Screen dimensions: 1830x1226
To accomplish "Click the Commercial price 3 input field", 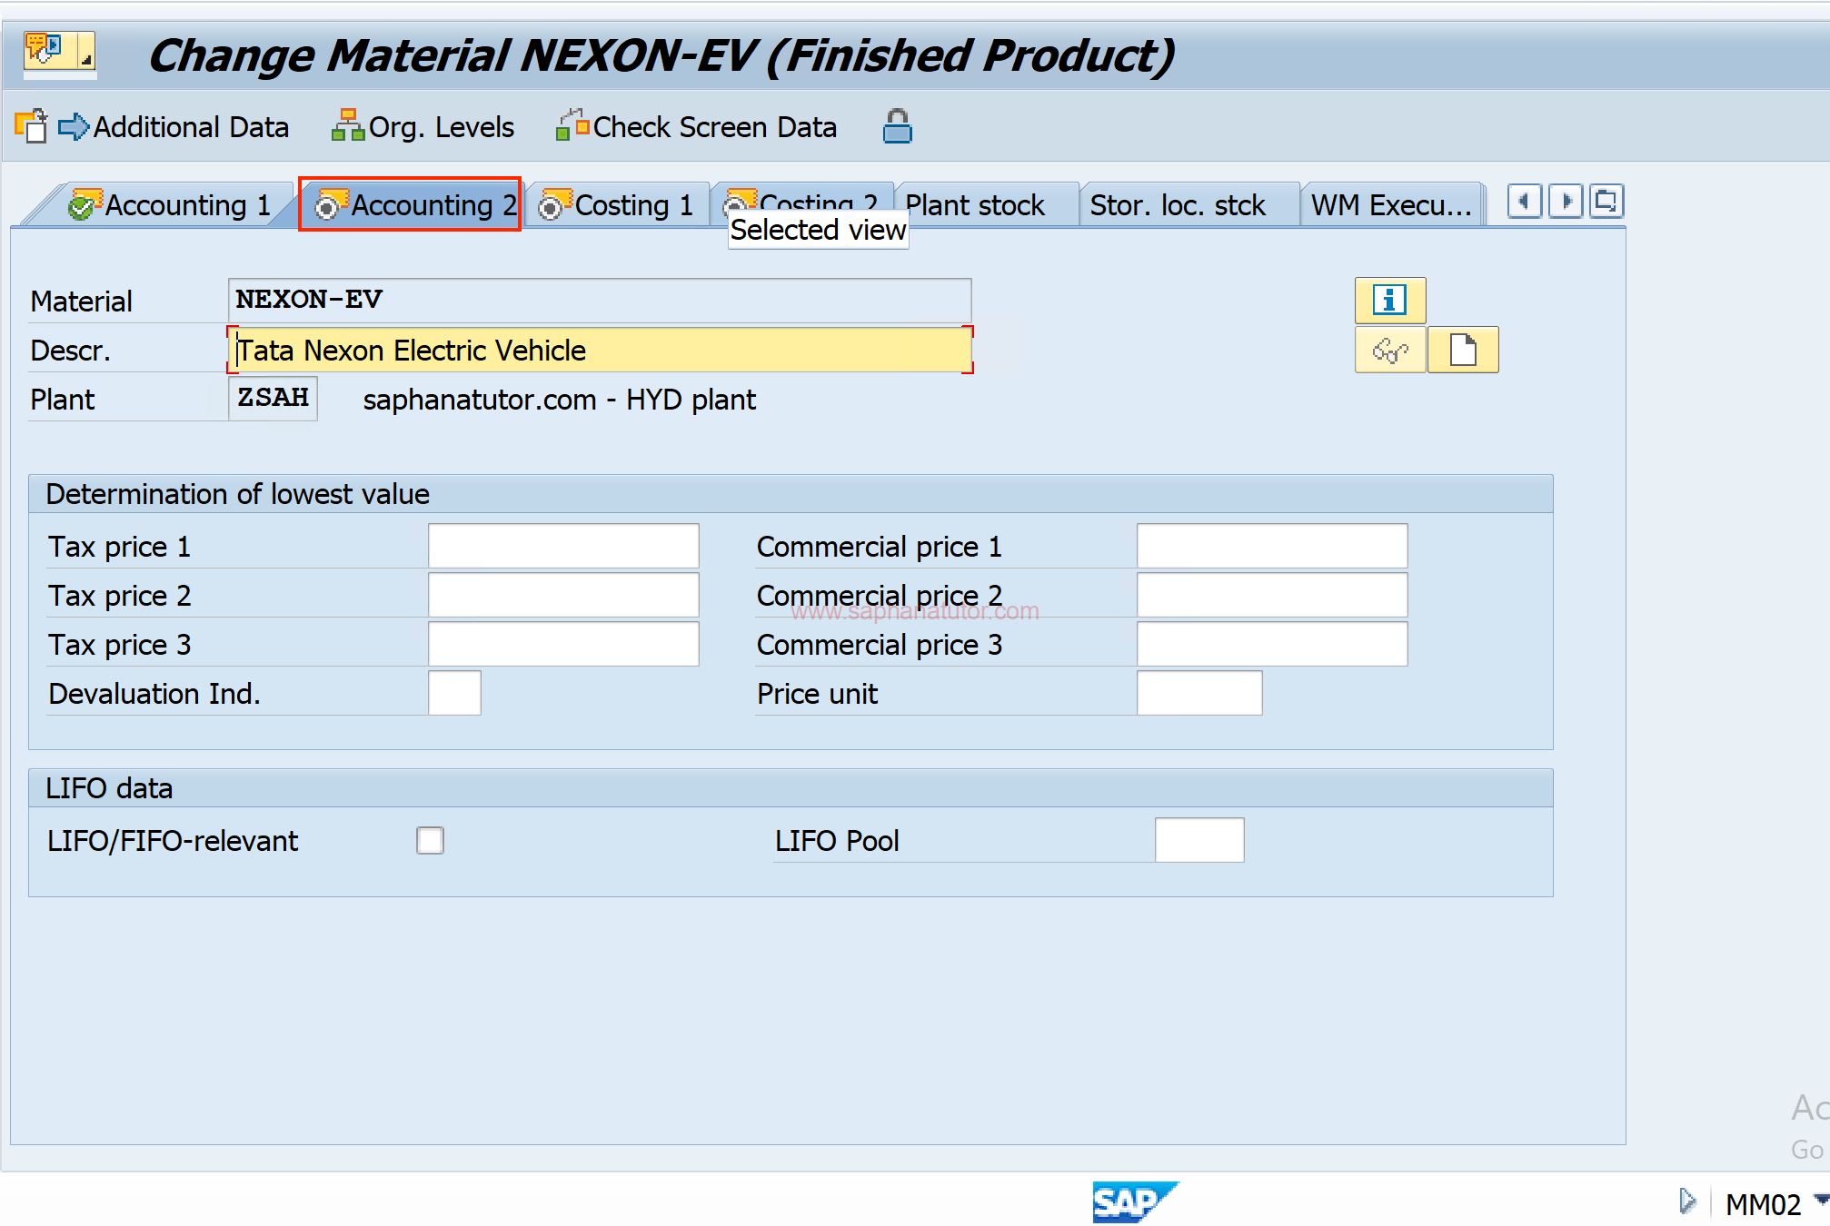I will (x=1272, y=644).
